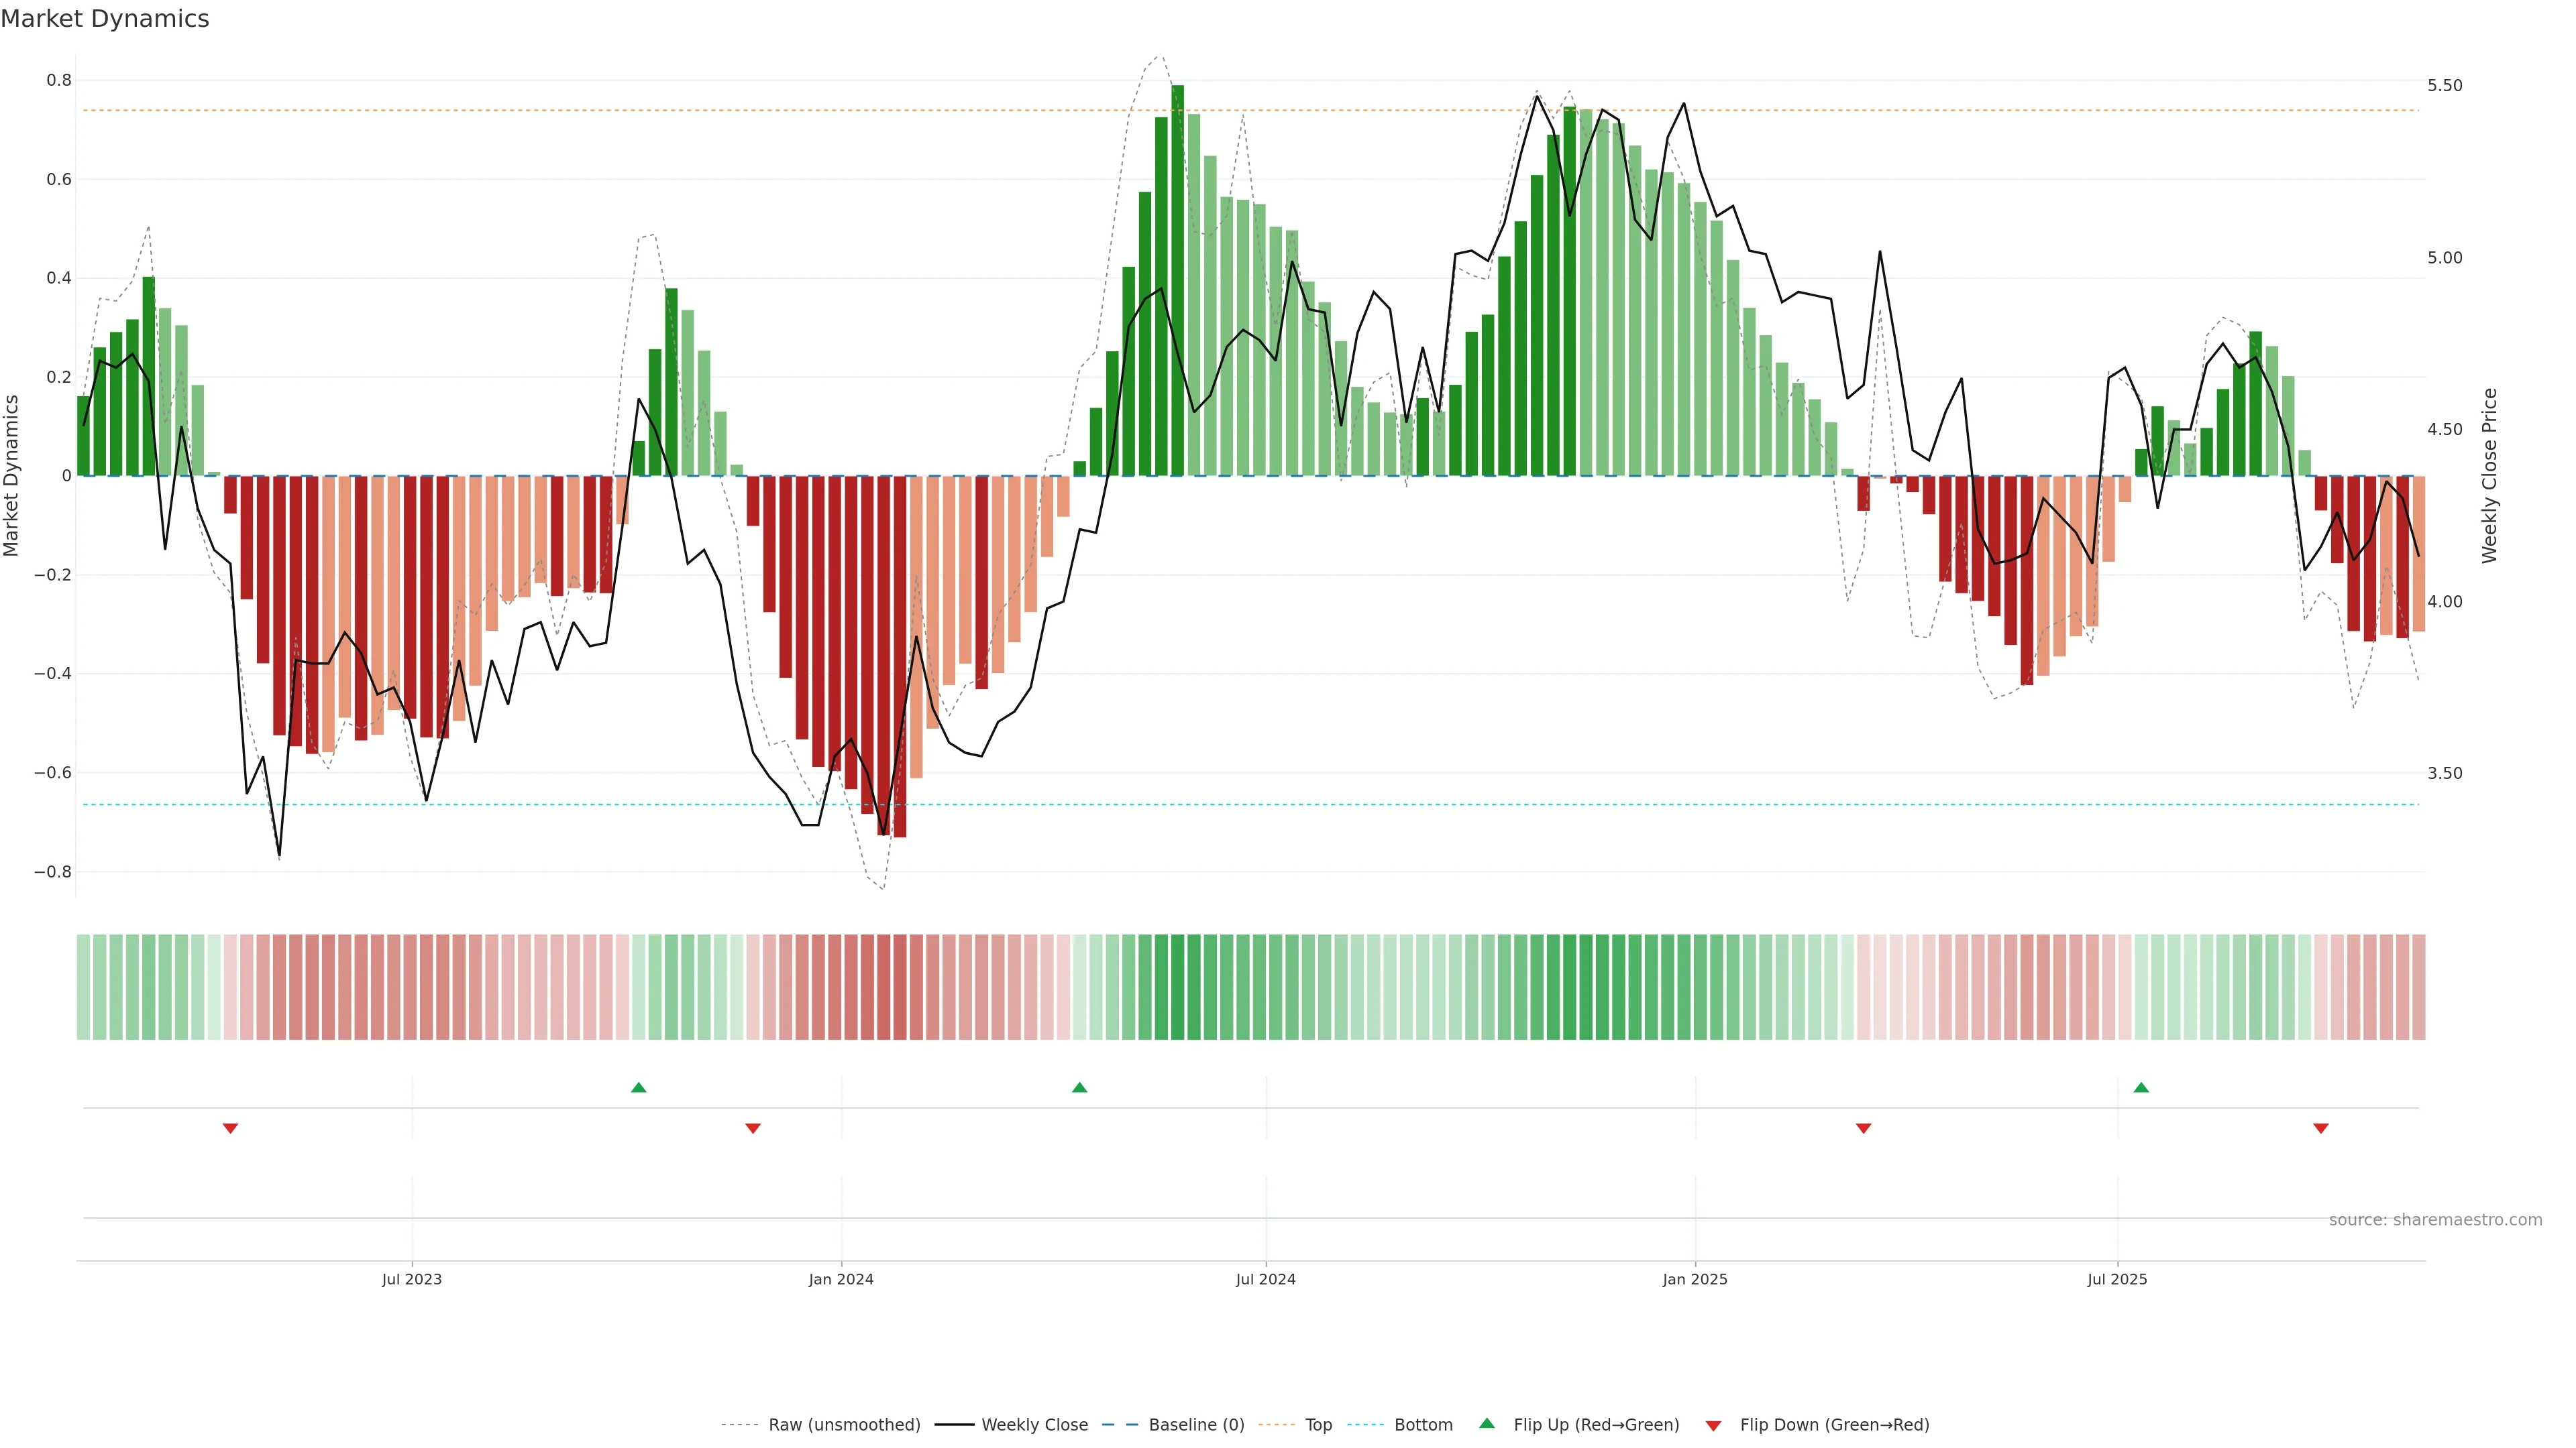Viewport: 2576px width, 1448px height.
Task: Click the green flip-up marker in spring 2024
Action: [1079, 1087]
